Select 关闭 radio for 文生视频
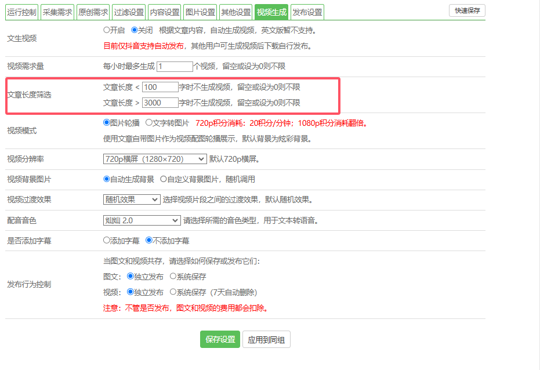Screen dimensions: 540x370 click(135, 30)
